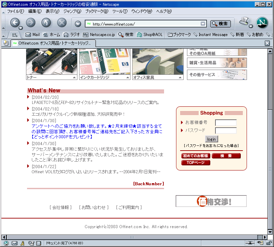Expand the トナー category arrow
The height and width of the screenshot is (247, 274).
click(x=74, y=78)
